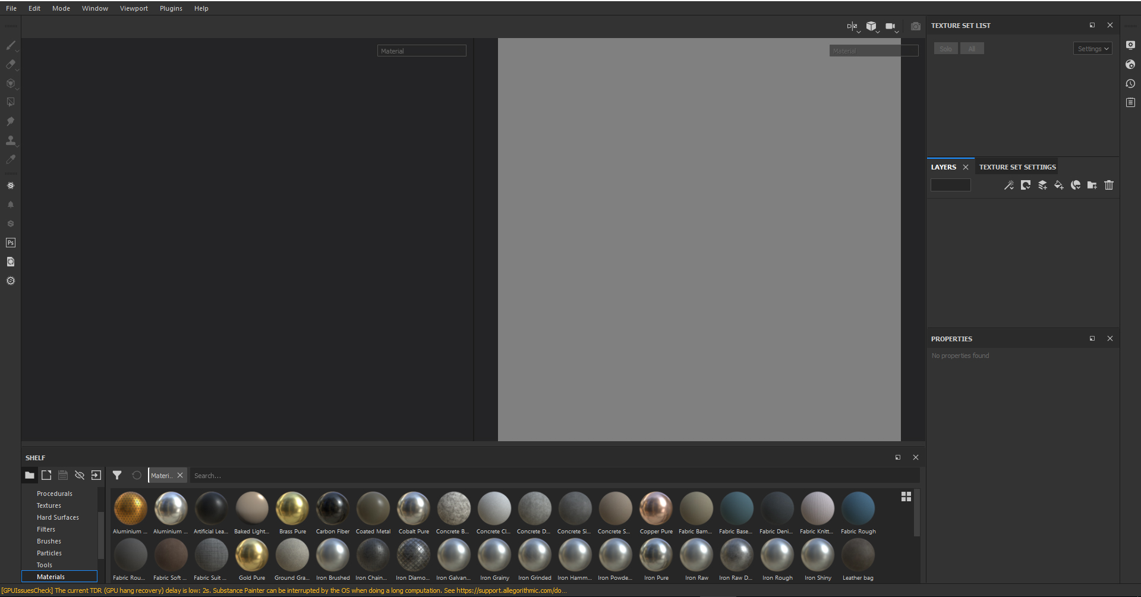Add a folder in Layers panel
1141x597 pixels.
click(1092, 185)
